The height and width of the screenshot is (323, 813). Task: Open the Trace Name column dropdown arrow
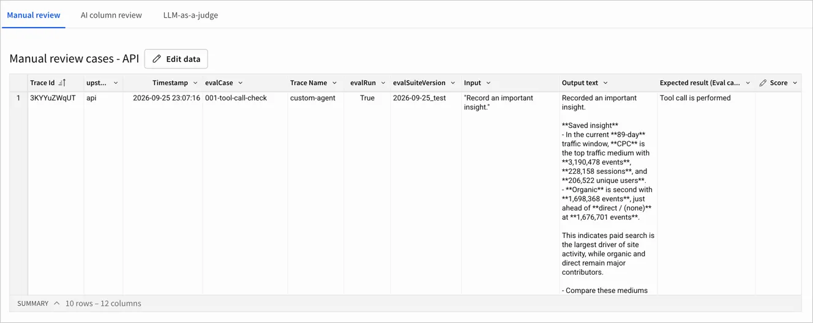tap(334, 83)
